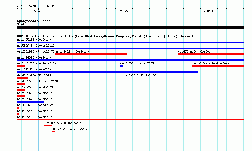The width and height of the screenshot is (252, 151).
Task: Open the nsv470505 (Jakobsson2008) label
Action: [38, 81]
